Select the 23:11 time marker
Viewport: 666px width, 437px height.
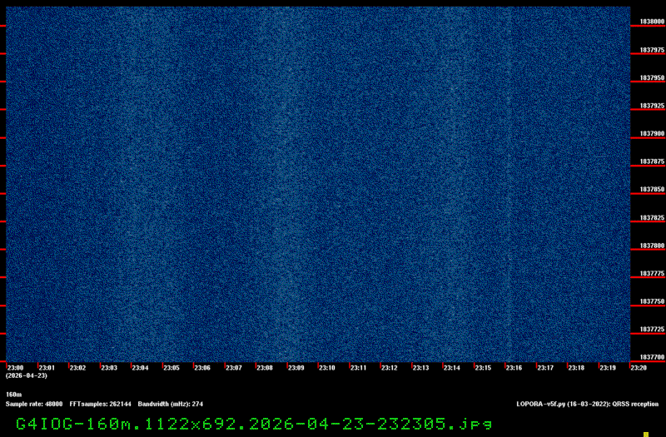pos(359,368)
